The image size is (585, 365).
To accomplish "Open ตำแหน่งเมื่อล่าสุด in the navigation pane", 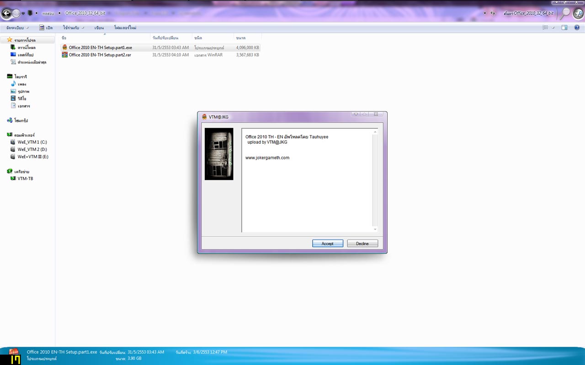I will coord(32,62).
